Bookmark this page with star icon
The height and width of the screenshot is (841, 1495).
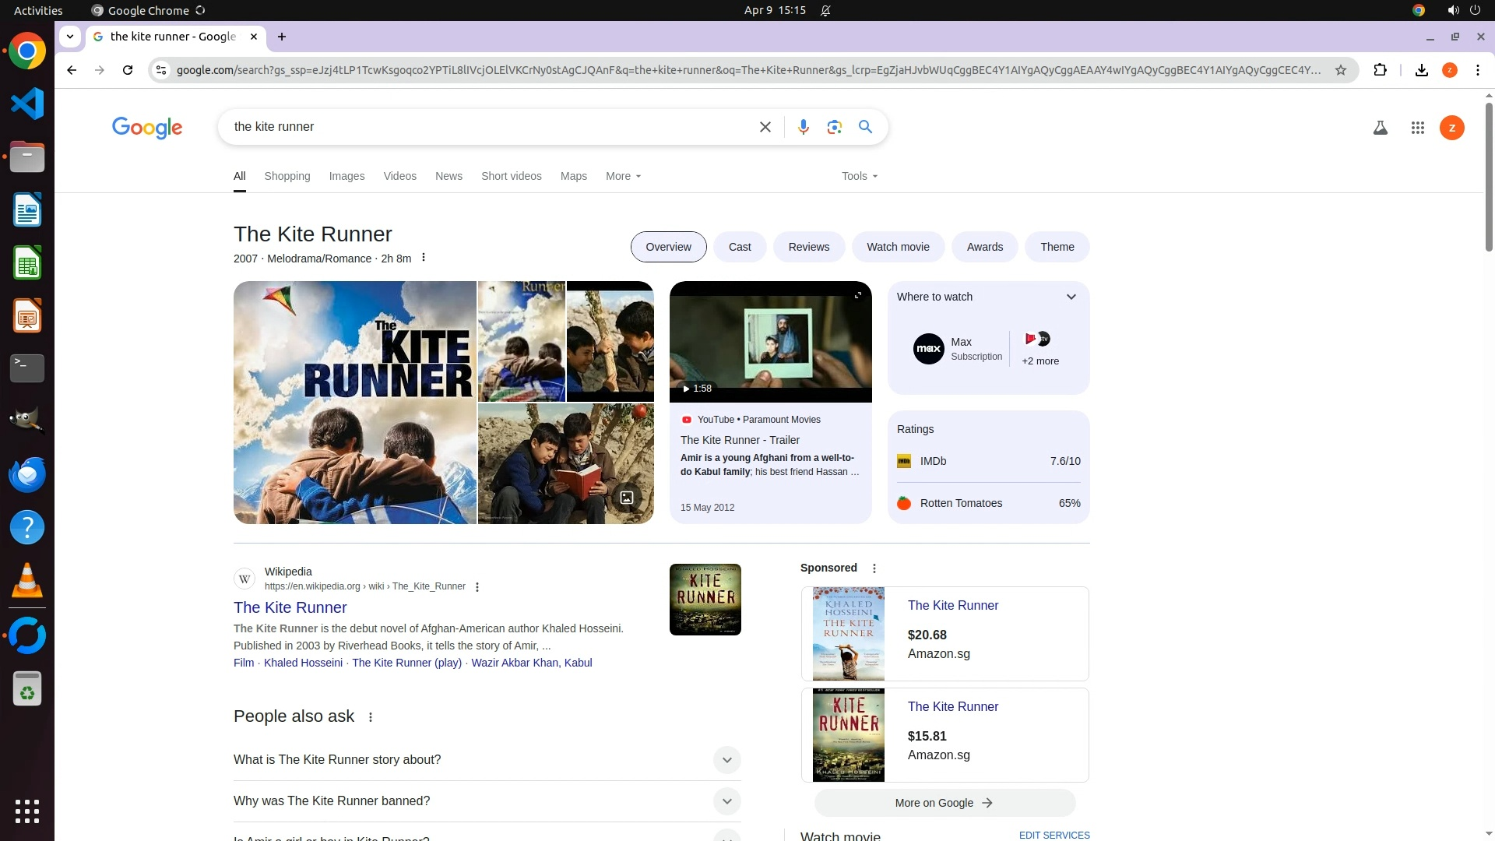pos(1340,70)
